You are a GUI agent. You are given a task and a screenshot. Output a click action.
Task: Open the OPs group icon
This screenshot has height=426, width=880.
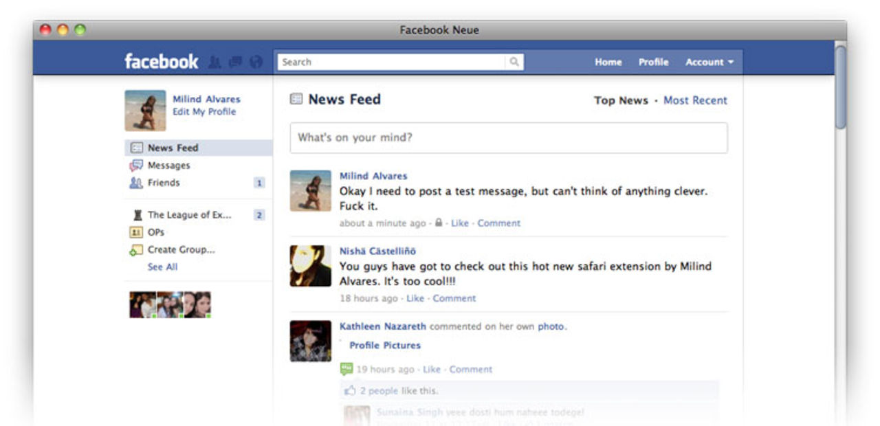(x=136, y=232)
